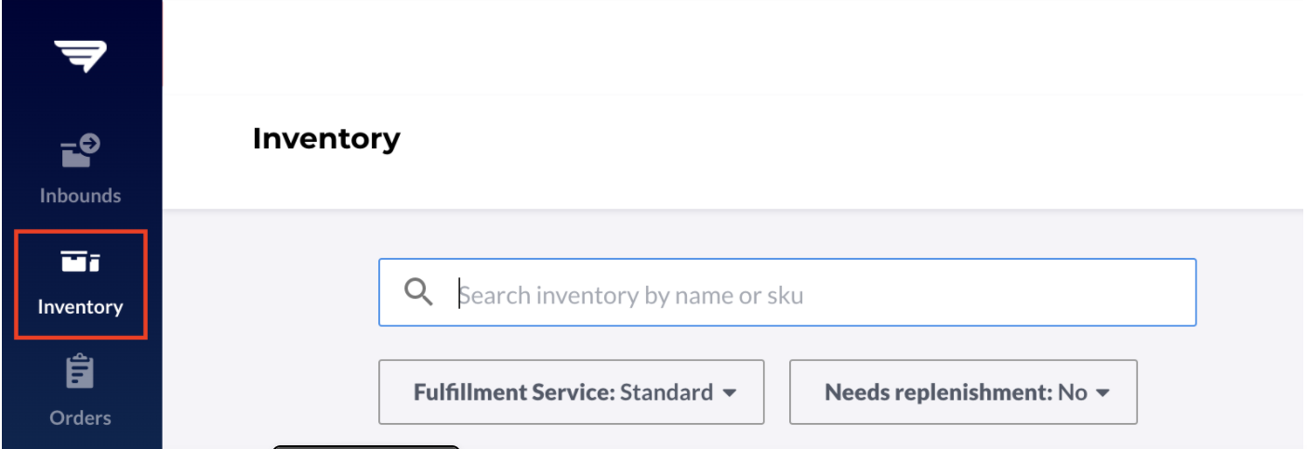
Task: Open the Needs replenishment filter dropdown
Action: tap(963, 392)
